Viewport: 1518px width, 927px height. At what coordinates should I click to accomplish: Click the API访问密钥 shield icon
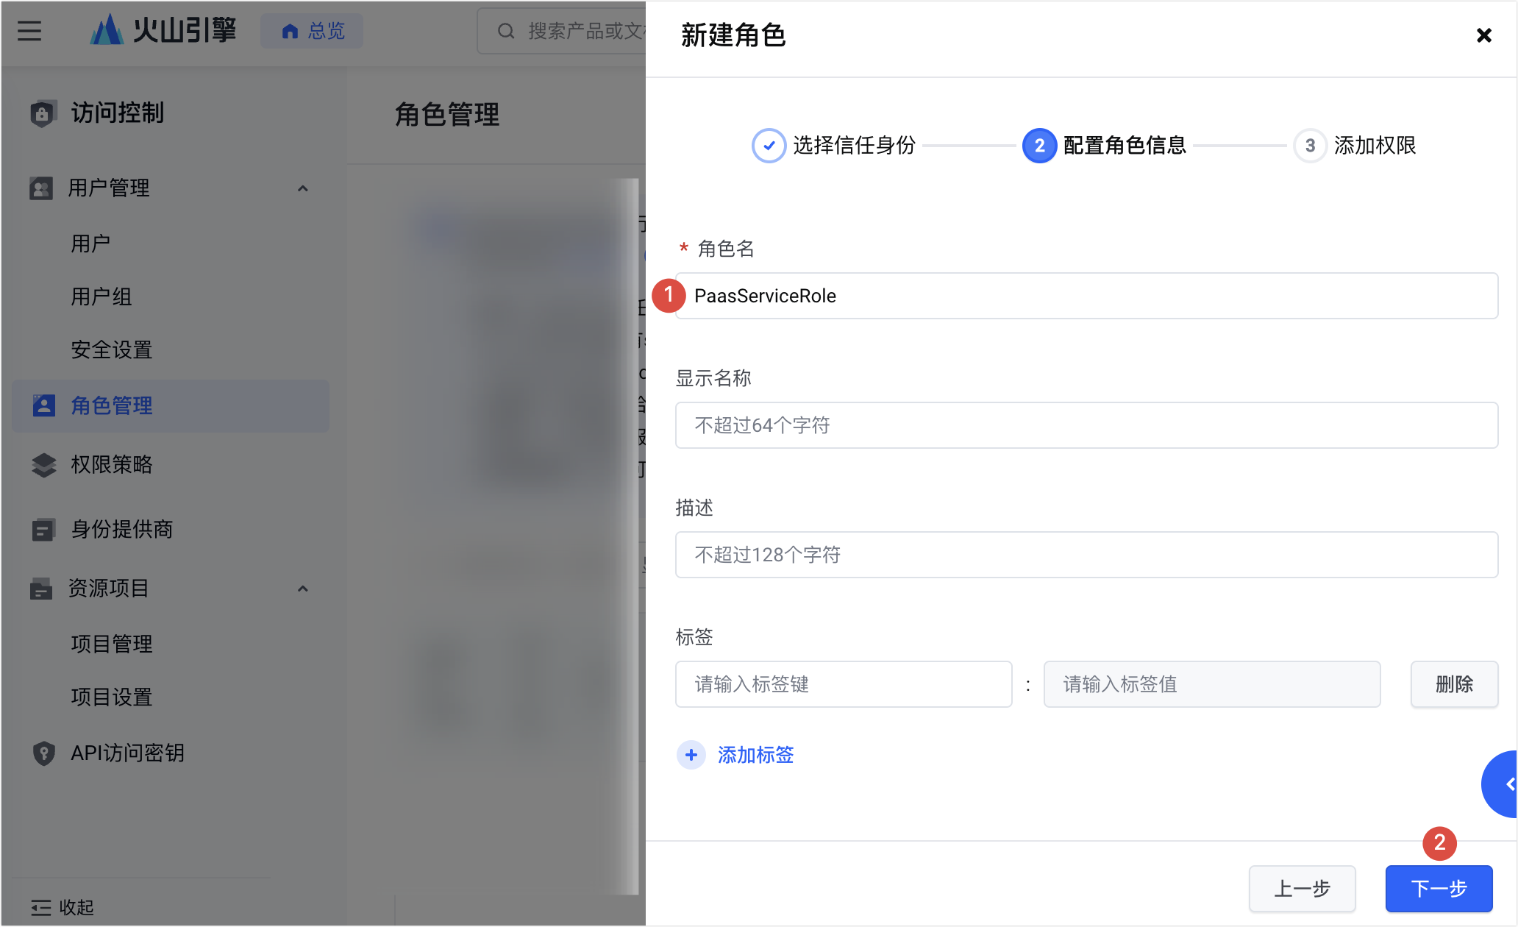43,753
